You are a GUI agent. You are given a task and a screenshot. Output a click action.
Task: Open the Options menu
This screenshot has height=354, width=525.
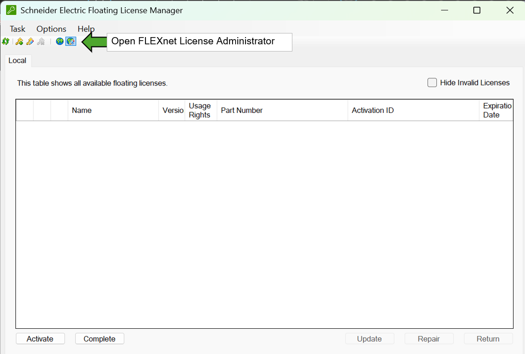point(51,29)
